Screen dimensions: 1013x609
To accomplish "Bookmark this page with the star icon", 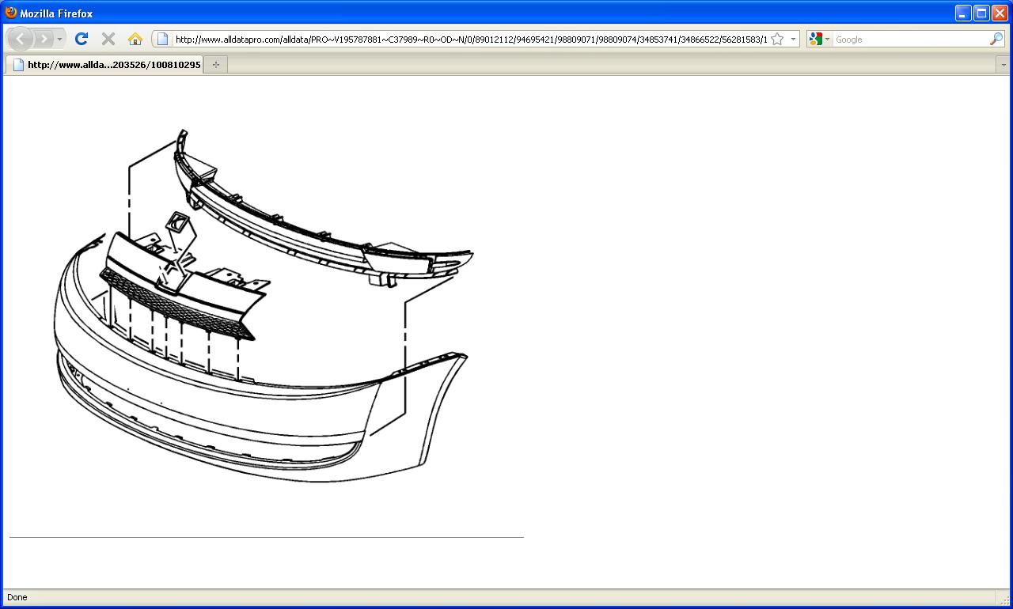I will tap(777, 39).
